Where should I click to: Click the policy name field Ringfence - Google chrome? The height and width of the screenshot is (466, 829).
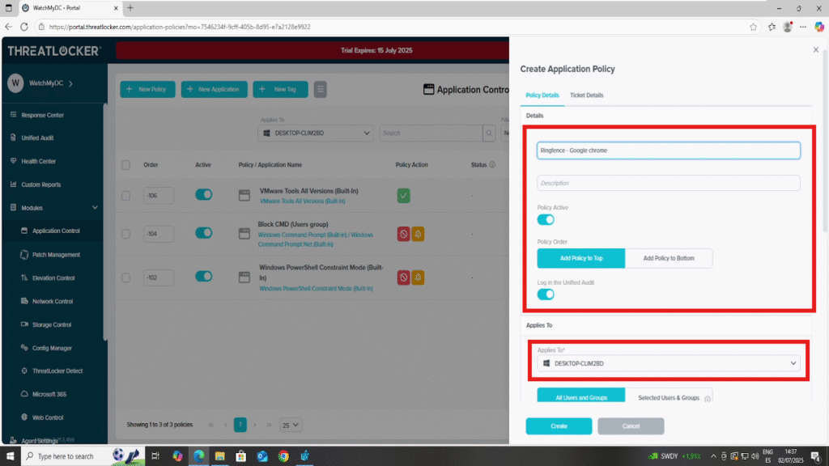tap(668, 150)
